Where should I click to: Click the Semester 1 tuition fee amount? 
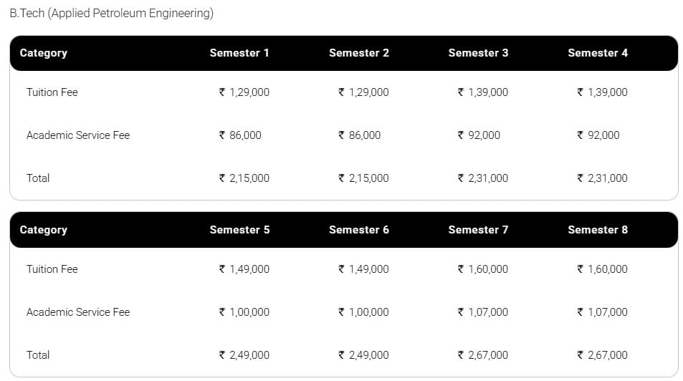[x=244, y=92]
